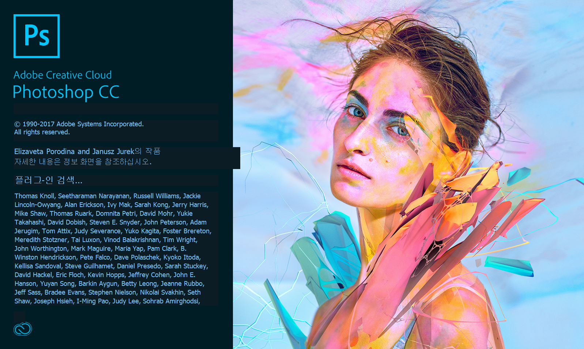Click "All rights reserved." text
Screen dimensions: 584x349
click(x=42, y=132)
